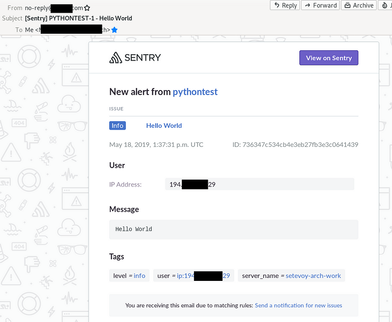Click the Reply button
Viewport: 392px width, 322px height.
click(285, 5)
